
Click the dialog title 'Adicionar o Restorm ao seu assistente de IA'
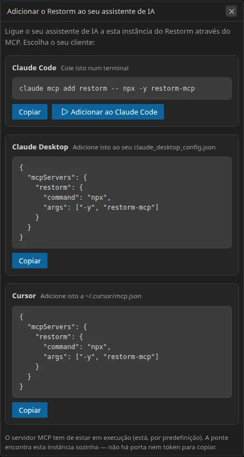[x=81, y=12]
